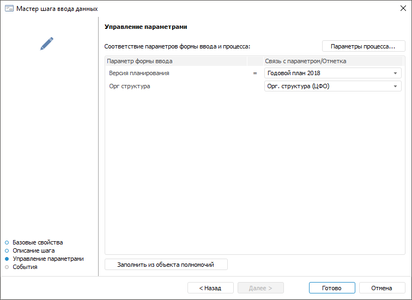This screenshot has width=412, height=300.
Task: Go back with the Назад button
Action: pyautogui.click(x=210, y=288)
